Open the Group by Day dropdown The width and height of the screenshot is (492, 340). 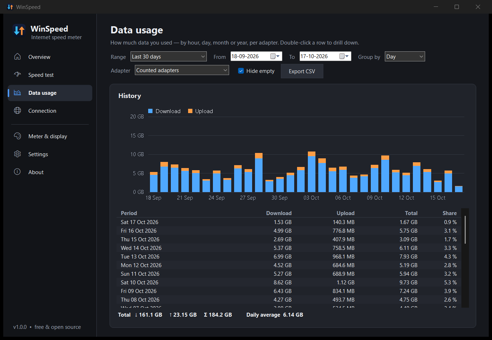click(x=405, y=56)
